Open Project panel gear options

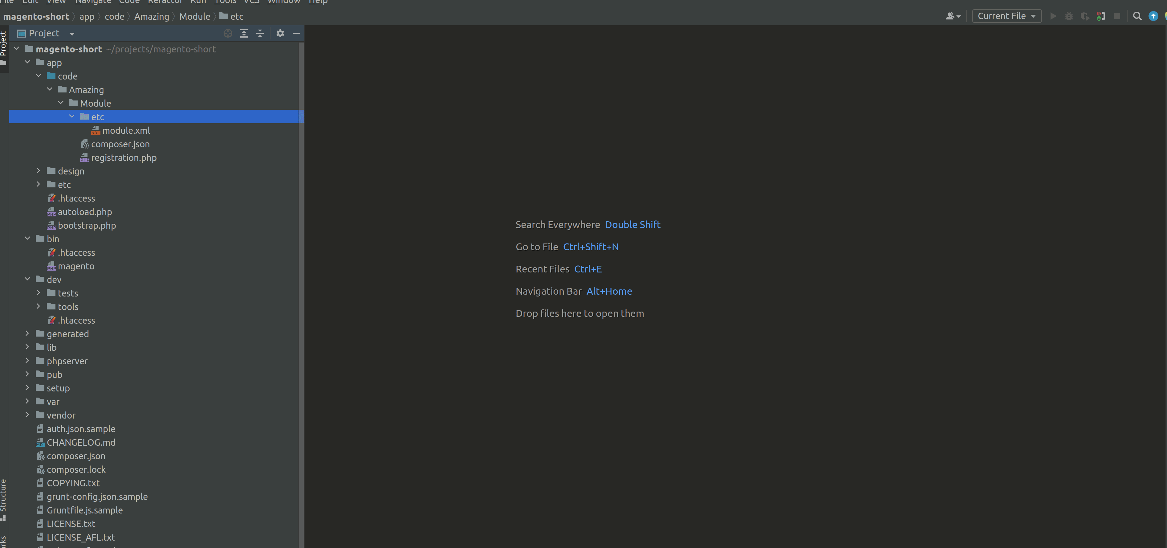(x=280, y=33)
